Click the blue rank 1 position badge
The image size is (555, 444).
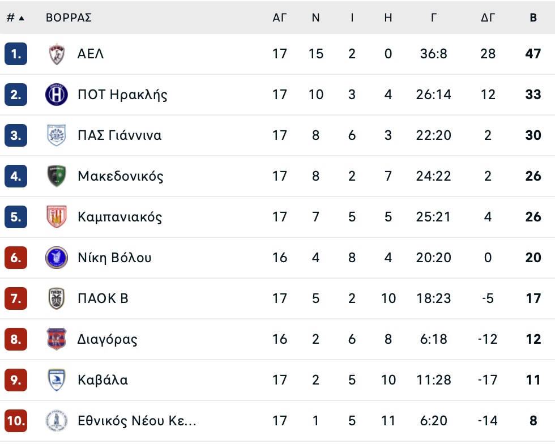16,54
